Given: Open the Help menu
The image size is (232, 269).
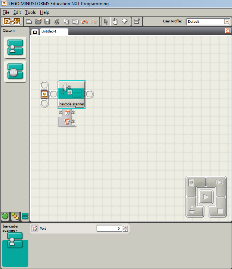Looking at the screenshot, I should click(x=44, y=12).
